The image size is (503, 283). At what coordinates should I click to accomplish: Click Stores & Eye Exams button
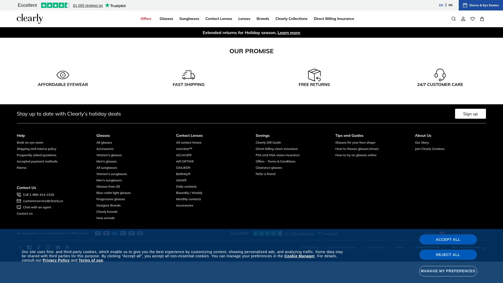pyautogui.click(x=481, y=5)
